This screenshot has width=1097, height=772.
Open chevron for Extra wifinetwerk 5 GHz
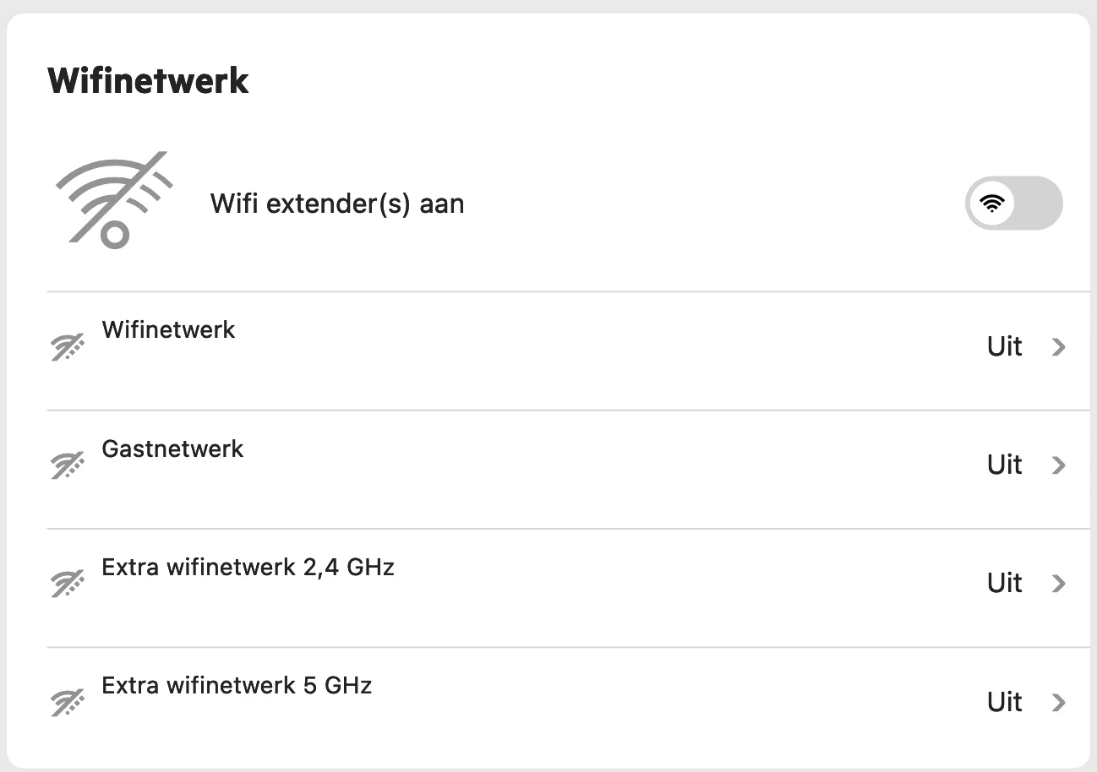[x=1058, y=702]
